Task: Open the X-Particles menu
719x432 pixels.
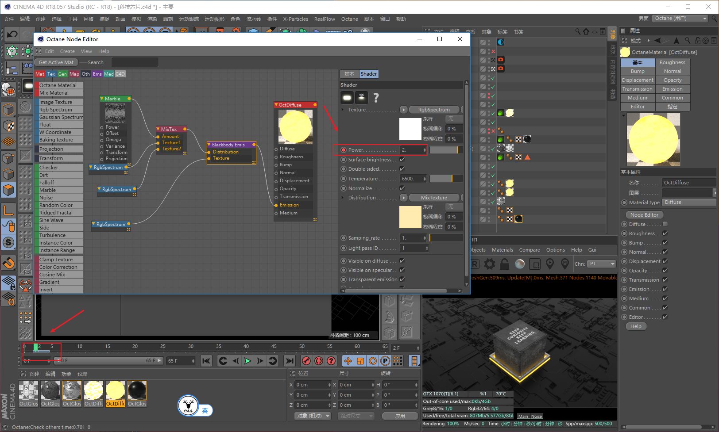Action: (296, 19)
